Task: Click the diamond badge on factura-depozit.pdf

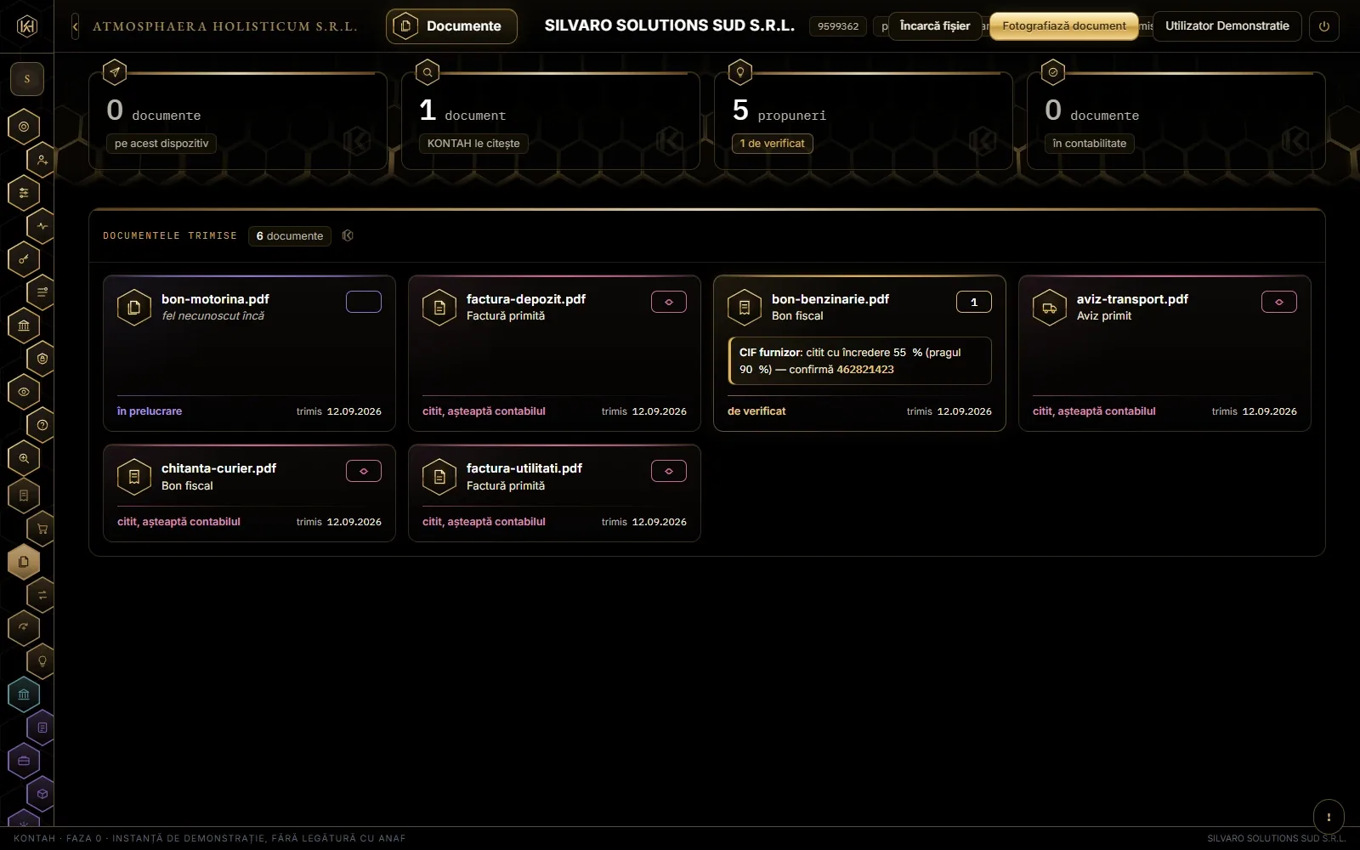Action: coord(669,302)
